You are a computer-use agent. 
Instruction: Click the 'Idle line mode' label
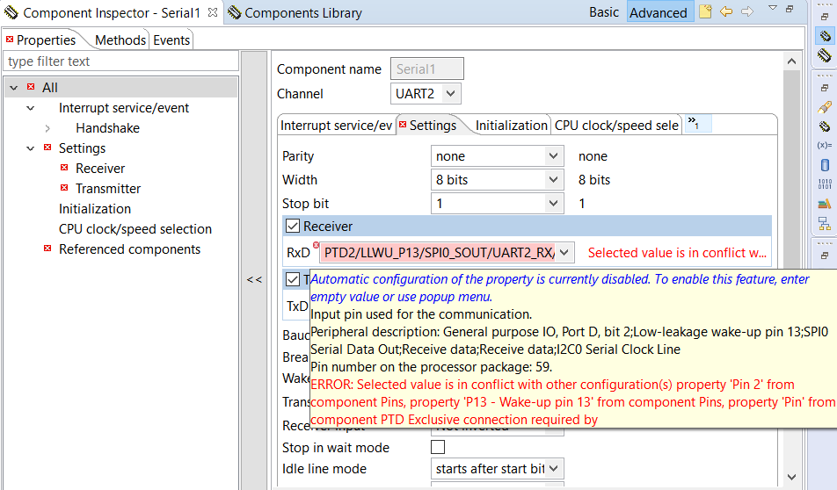pyautogui.click(x=324, y=469)
